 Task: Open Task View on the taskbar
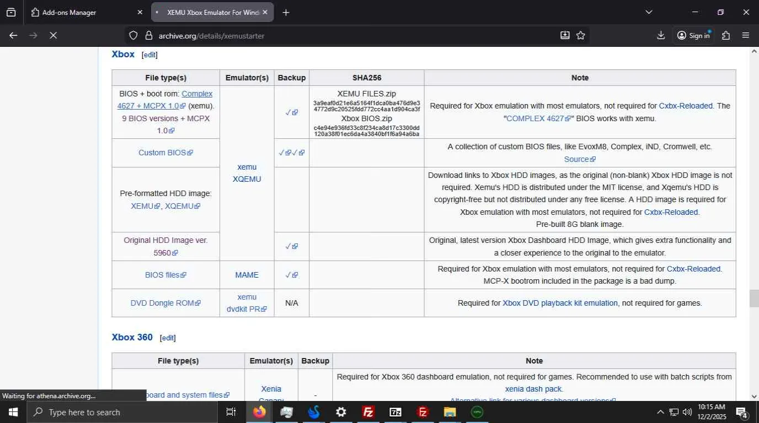231,412
